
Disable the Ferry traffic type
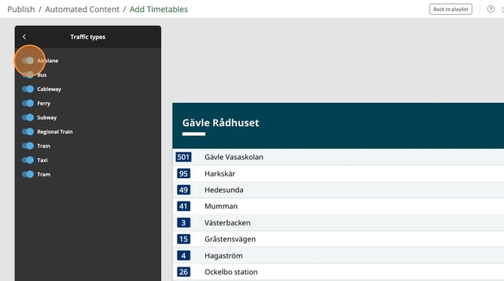pos(28,103)
